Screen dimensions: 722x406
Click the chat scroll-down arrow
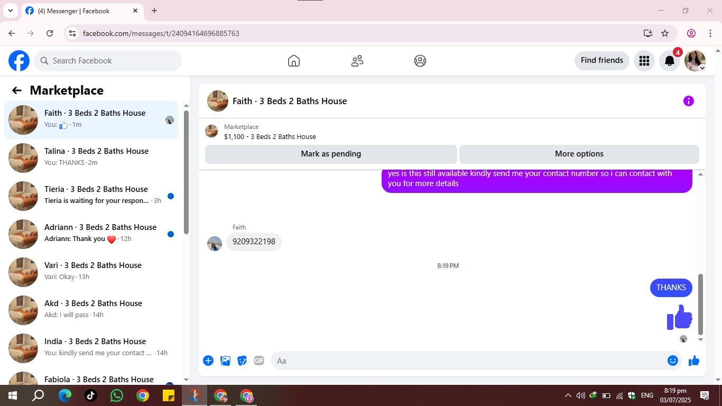click(701, 339)
